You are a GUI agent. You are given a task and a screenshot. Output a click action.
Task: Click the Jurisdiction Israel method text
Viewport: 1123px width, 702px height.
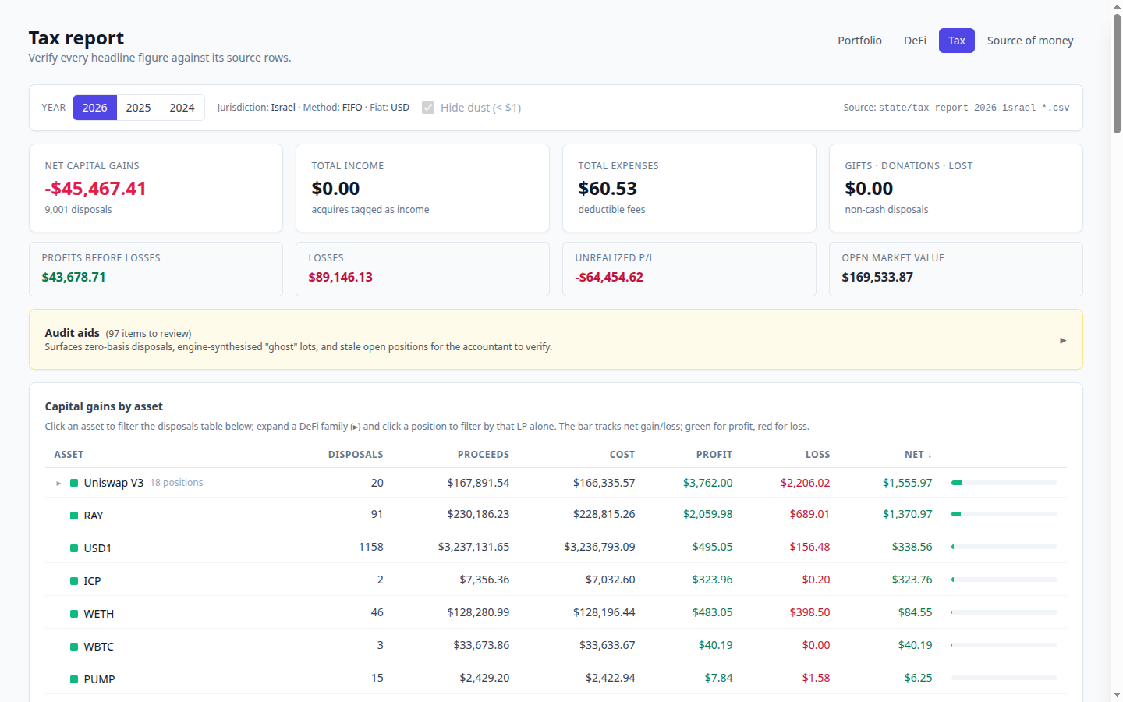tap(313, 108)
